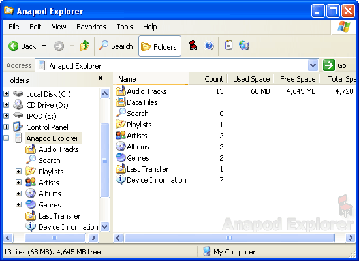Select CD Drive (D:) in folder tree
This screenshot has width=359, height=261.
(x=47, y=105)
